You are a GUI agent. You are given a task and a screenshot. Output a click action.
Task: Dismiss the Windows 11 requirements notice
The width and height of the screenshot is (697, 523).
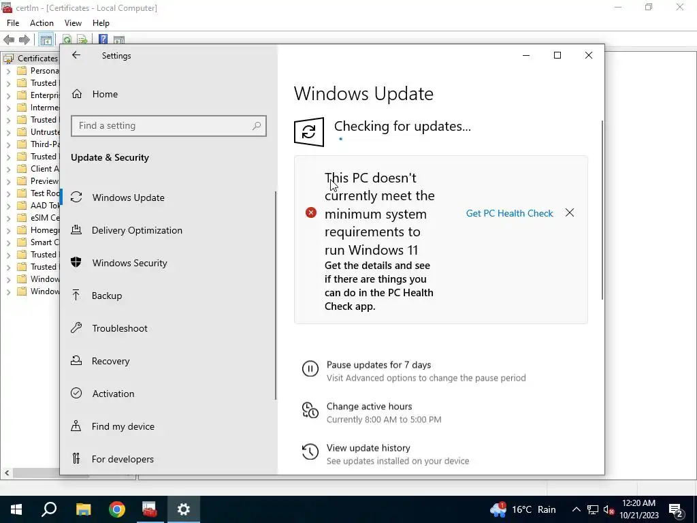pos(570,213)
